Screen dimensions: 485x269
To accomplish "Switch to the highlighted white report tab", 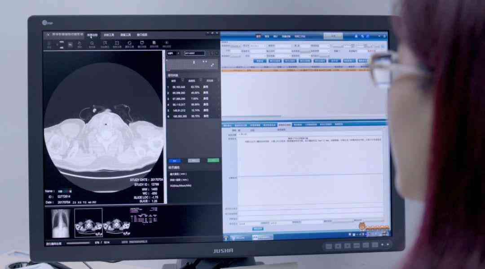I will tap(285, 125).
